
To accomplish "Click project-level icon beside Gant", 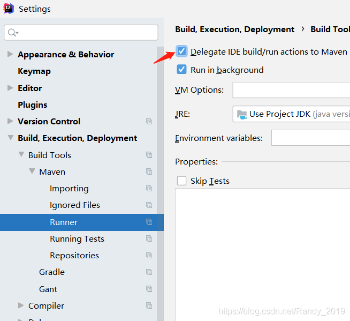I will 149,289.
